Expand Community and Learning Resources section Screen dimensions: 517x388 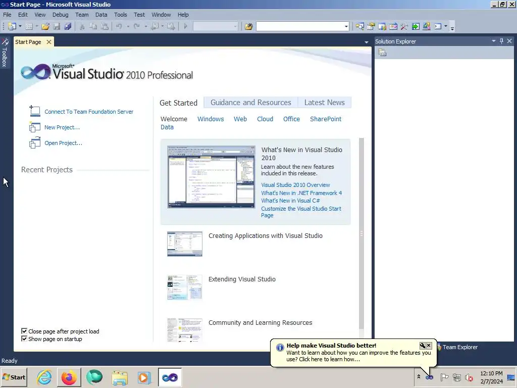tap(260, 323)
